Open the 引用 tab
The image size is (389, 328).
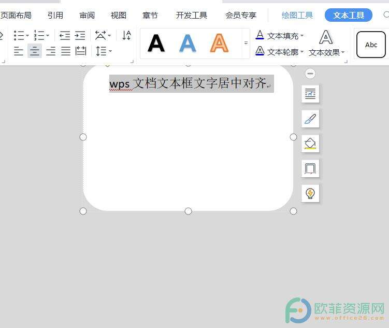55,16
